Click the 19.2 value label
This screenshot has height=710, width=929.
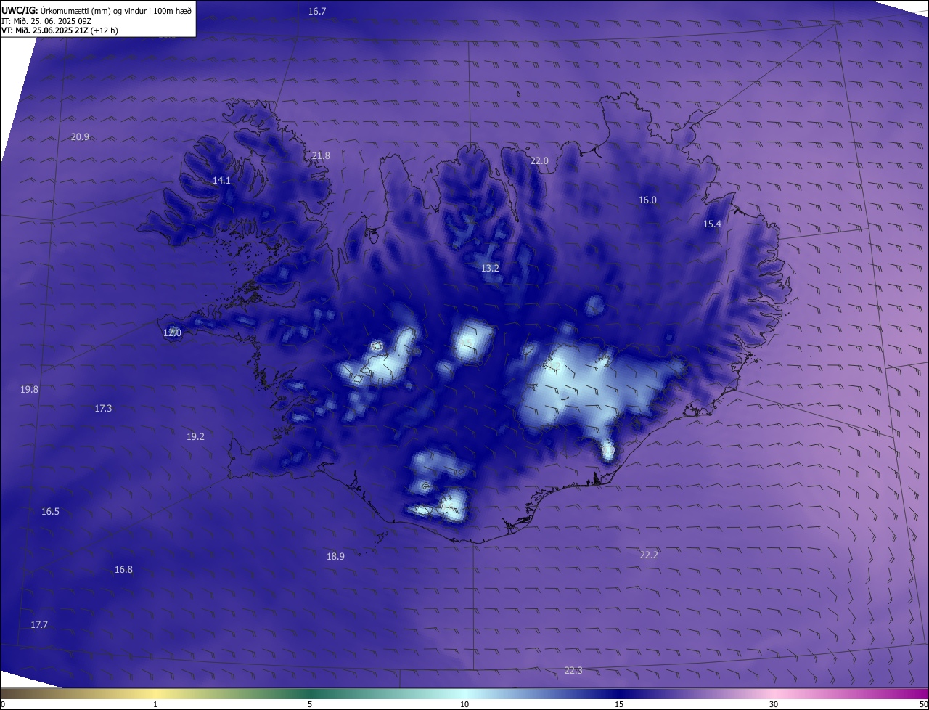point(195,436)
